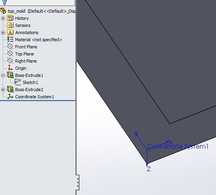Click the History folder icon
This screenshot has height=195, width=216.
[10, 18]
